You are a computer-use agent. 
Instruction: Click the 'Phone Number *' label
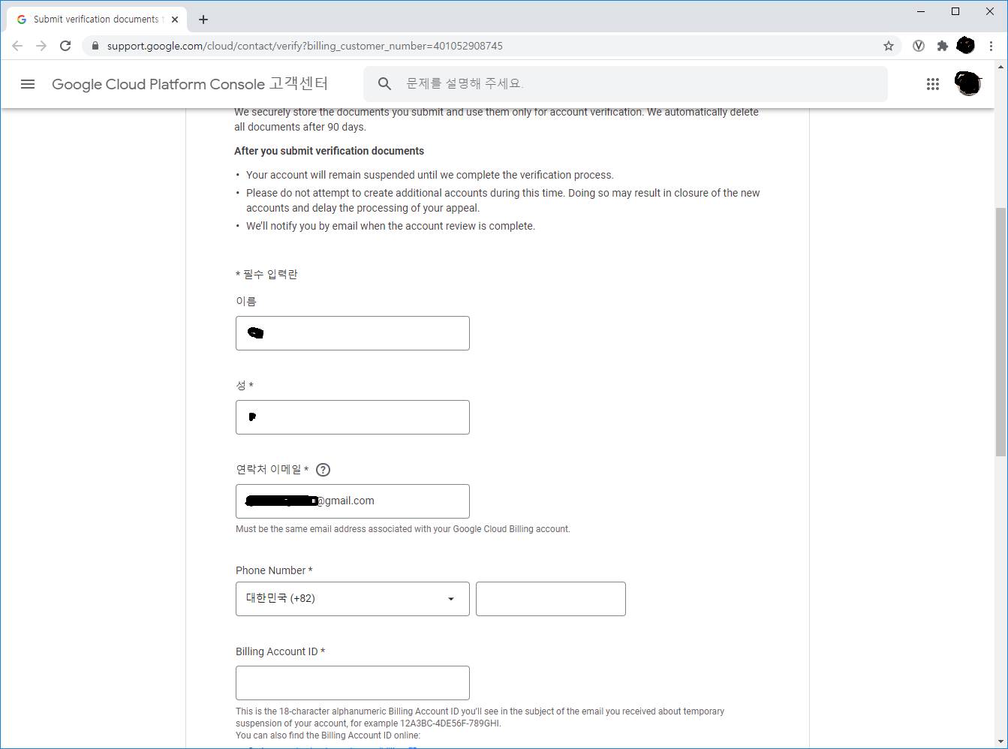(274, 570)
